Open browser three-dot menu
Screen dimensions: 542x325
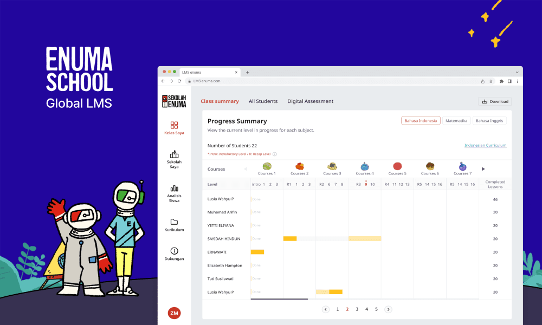pyautogui.click(x=517, y=81)
